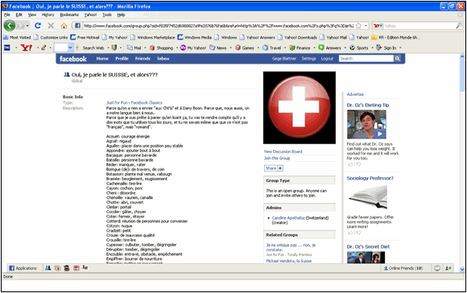Viewport: 467px width, 293px height.
Task: Open View Discussion Board link
Action: point(283,151)
